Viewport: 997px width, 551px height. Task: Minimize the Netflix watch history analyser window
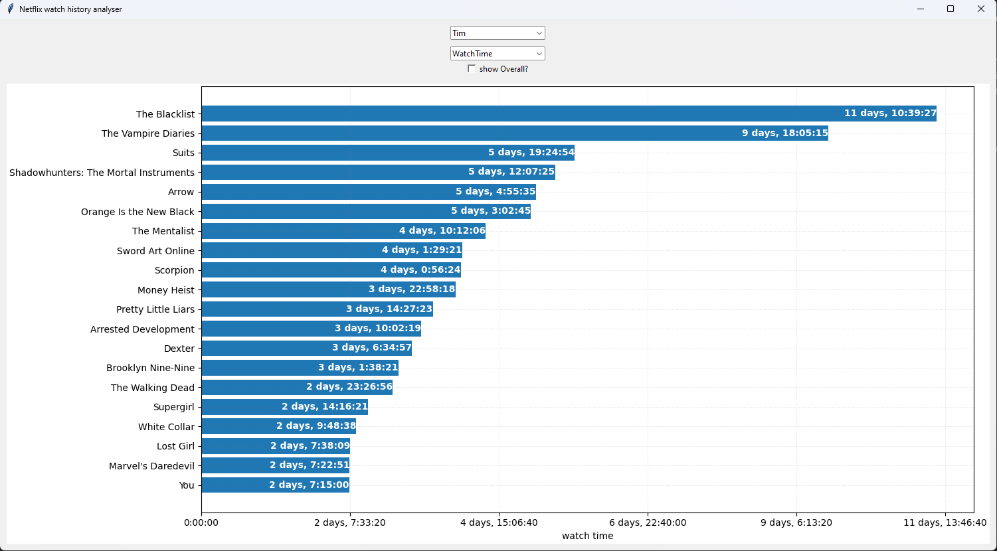point(920,9)
